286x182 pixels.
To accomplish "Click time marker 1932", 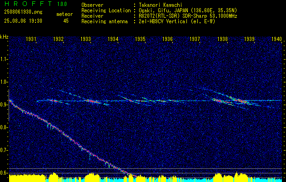I will (x=58, y=39).
